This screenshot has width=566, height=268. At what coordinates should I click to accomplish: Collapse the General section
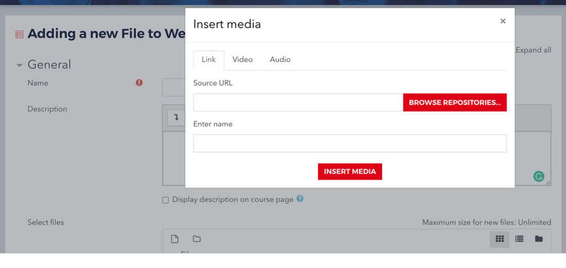[x=20, y=65]
